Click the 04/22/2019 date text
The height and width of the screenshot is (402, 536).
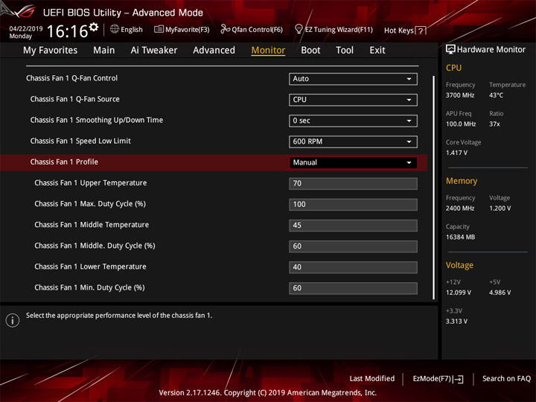[25, 29]
